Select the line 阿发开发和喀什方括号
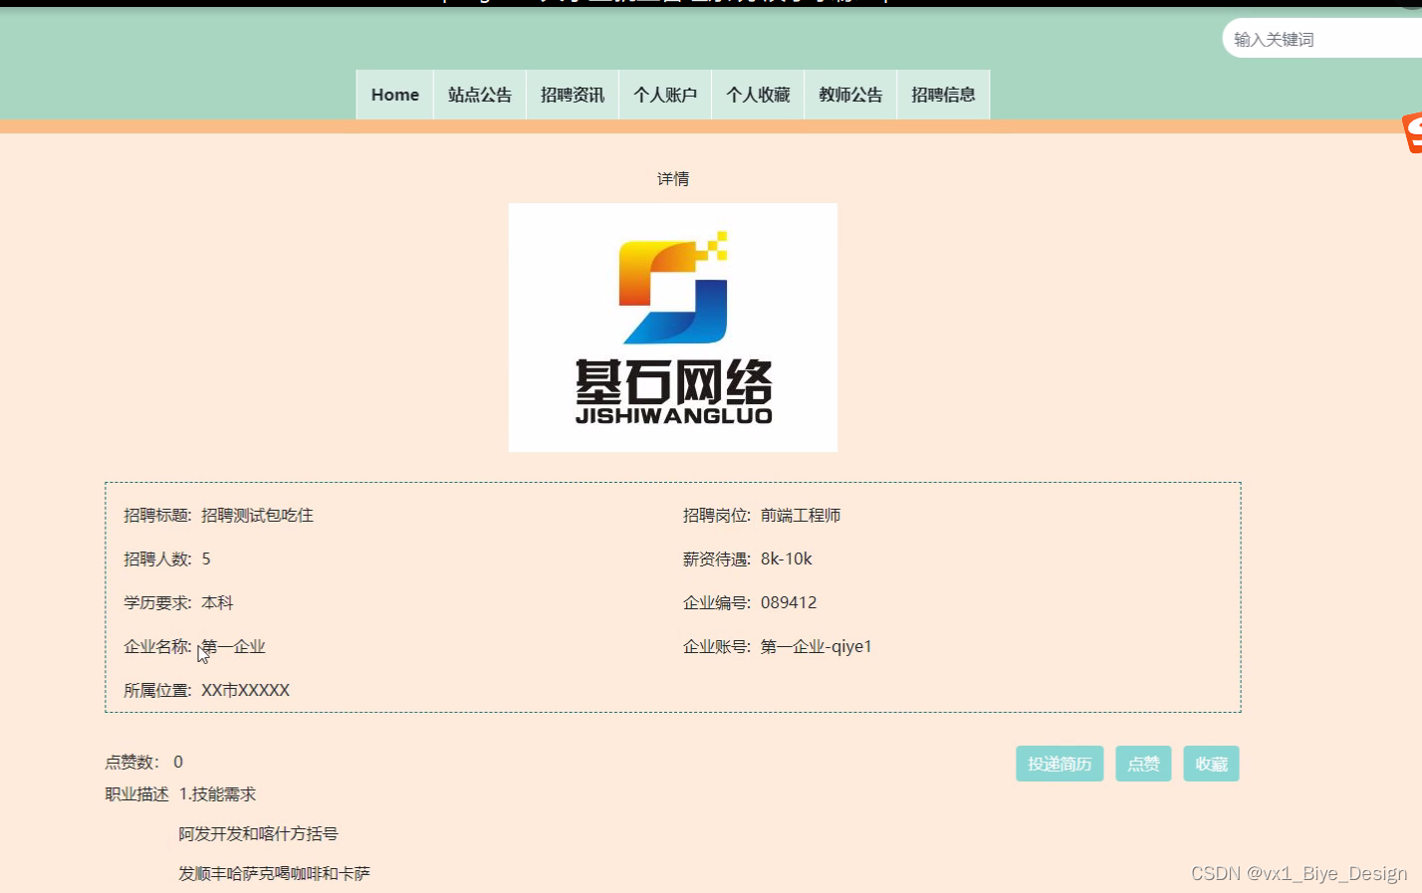 coord(258,834)
